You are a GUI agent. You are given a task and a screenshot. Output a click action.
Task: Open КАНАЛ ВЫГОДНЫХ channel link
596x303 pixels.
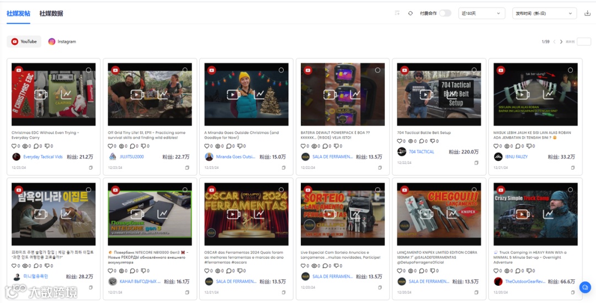pyautogui.click(x=140, y=281)
